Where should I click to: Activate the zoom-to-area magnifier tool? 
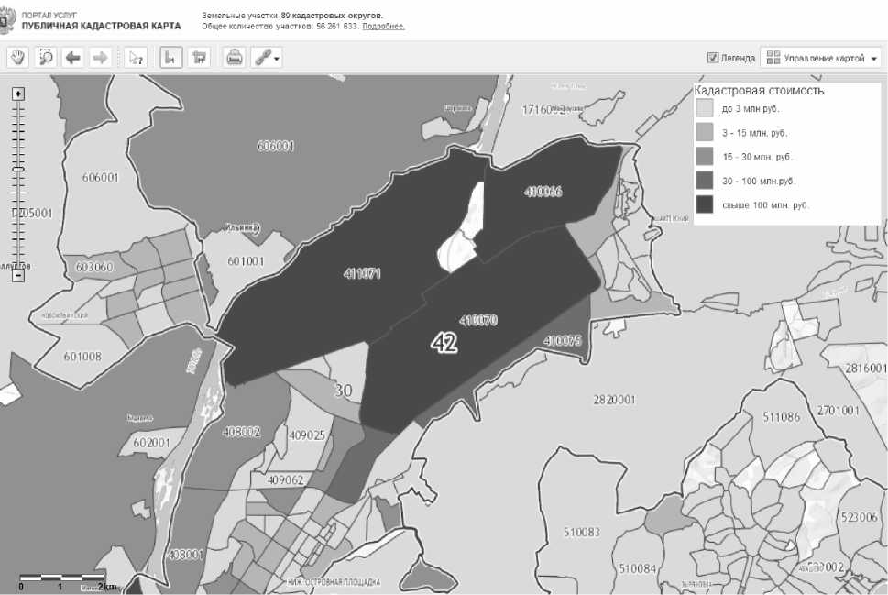[45, 57]
